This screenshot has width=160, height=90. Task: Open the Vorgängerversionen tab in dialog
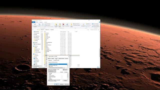61,58
